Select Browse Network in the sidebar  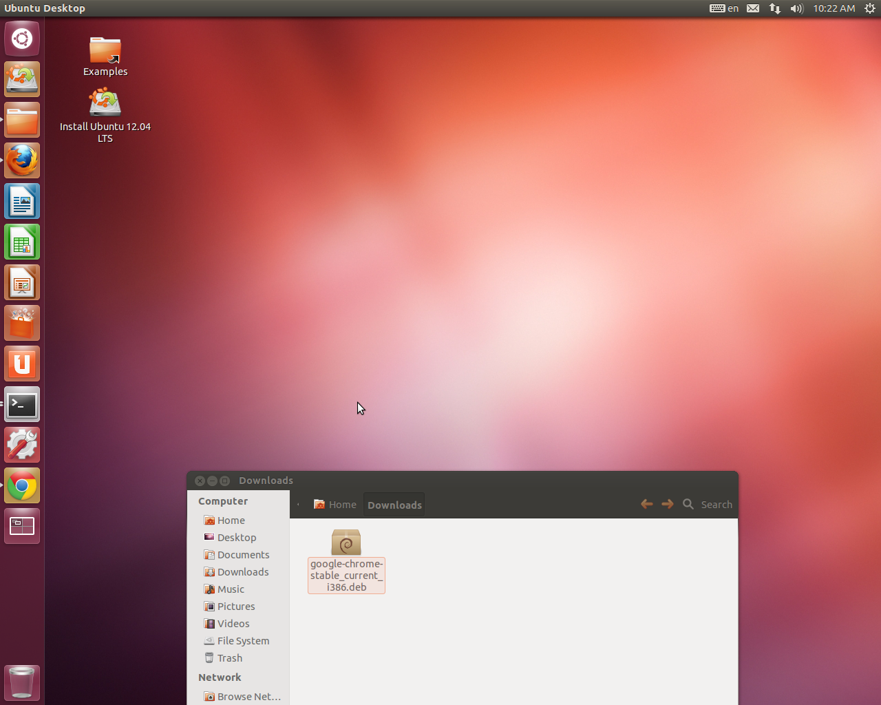pos(238,697)
